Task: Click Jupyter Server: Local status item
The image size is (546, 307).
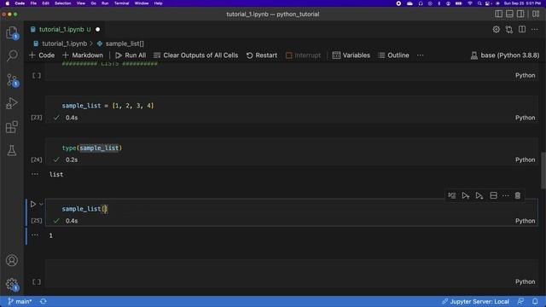Action: 476,301
